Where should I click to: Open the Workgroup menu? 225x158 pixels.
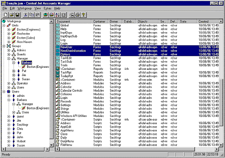click(25, 8)
